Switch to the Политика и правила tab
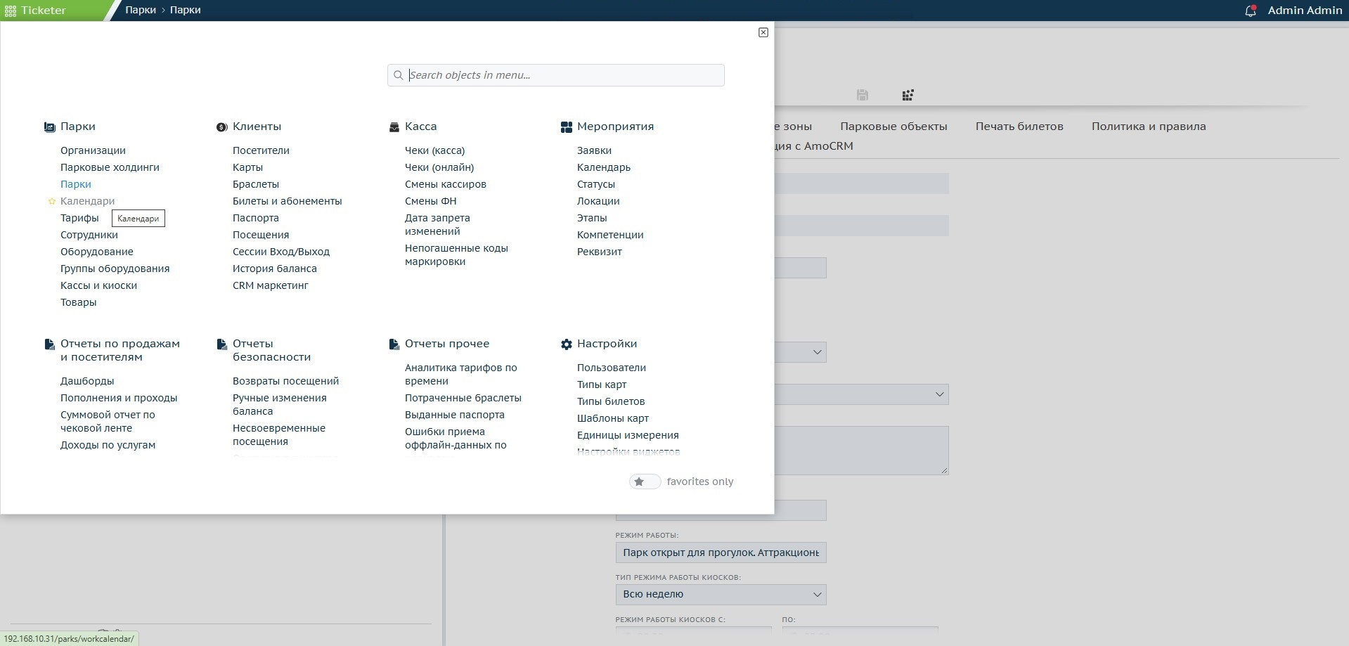Viewport: 1349px width, 646px height. pyautogui.click(x=1149, y=127)
